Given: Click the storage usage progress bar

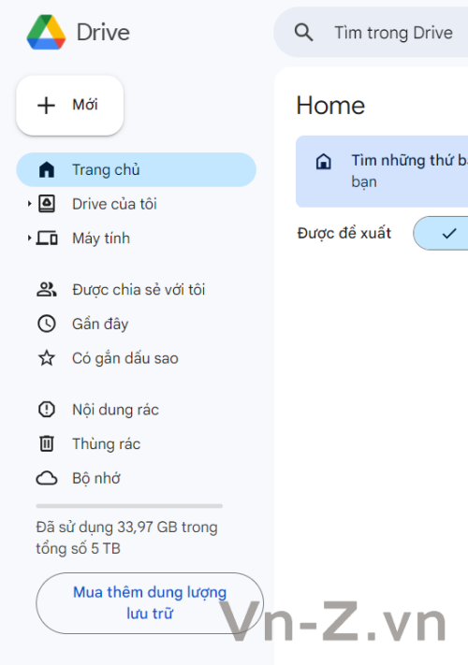Looking at the screenshot, I should pyautogui.click(x=129, y=506).
